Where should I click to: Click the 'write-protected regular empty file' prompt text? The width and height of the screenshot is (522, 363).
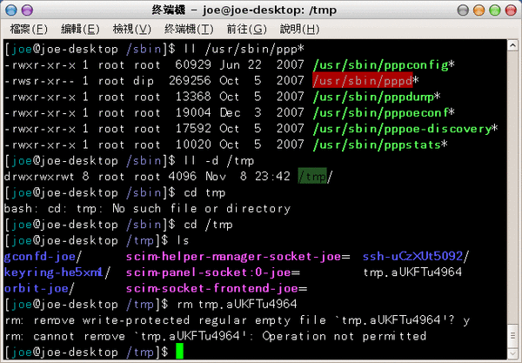point(204,320)
